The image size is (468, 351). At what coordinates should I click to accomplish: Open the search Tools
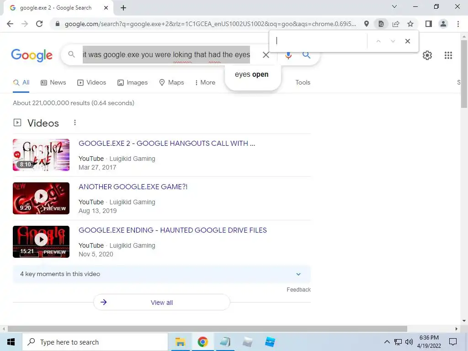point(303,82)
